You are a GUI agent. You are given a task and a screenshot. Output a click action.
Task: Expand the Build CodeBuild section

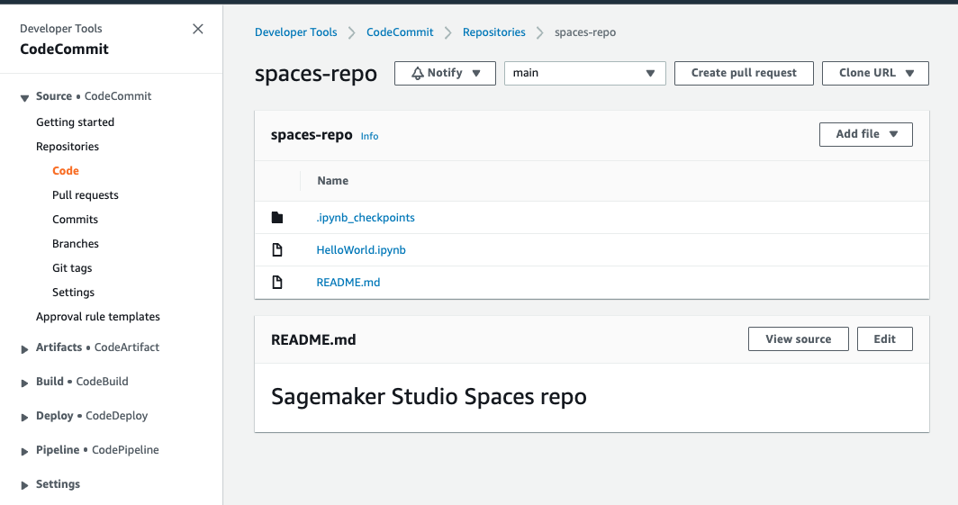point(24,383)
